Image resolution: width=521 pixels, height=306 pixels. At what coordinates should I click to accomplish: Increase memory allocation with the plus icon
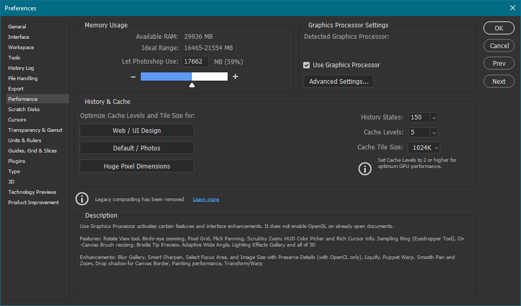[235, 76]
